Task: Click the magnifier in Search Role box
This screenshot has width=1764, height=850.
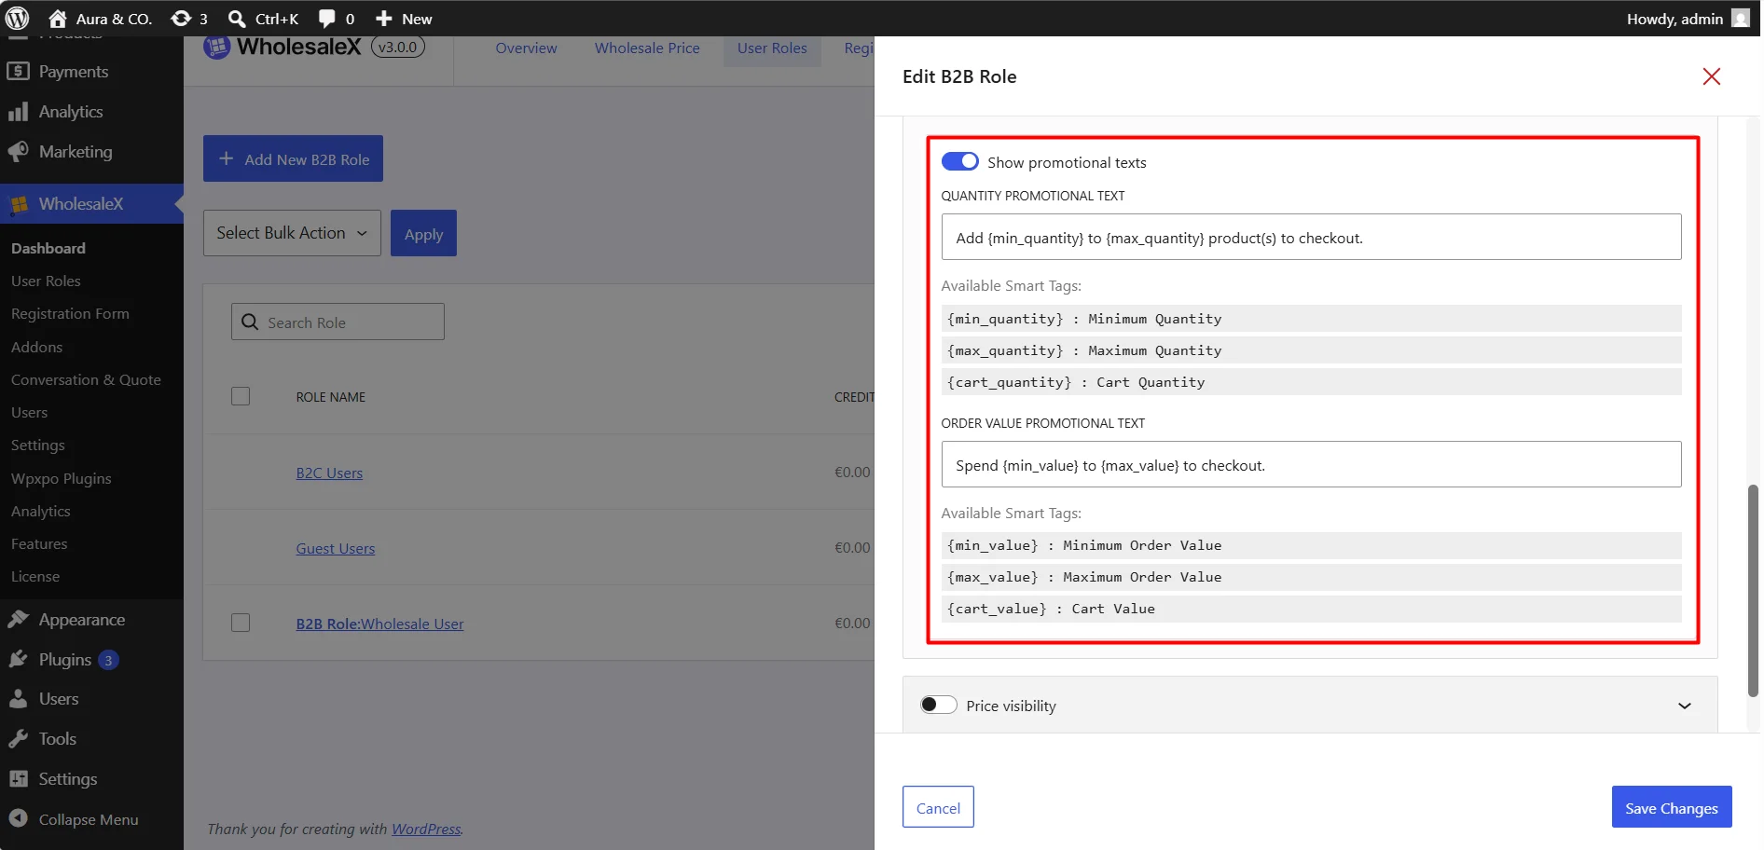Action: pos(250,322)
